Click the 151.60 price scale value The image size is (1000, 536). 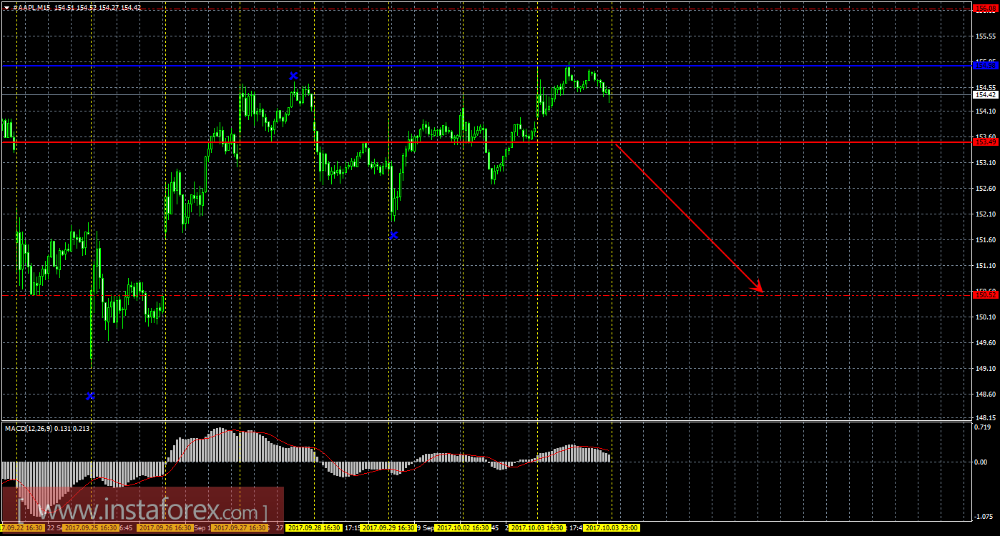tap(986, 240)
